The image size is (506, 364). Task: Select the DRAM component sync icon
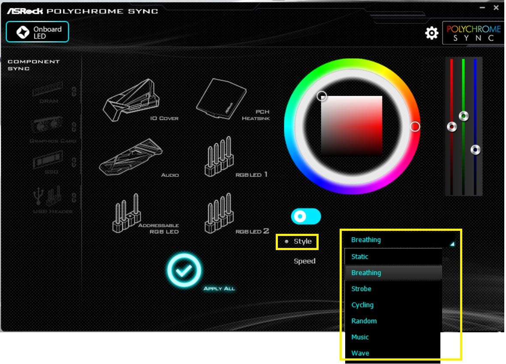(x=47, y=92)
